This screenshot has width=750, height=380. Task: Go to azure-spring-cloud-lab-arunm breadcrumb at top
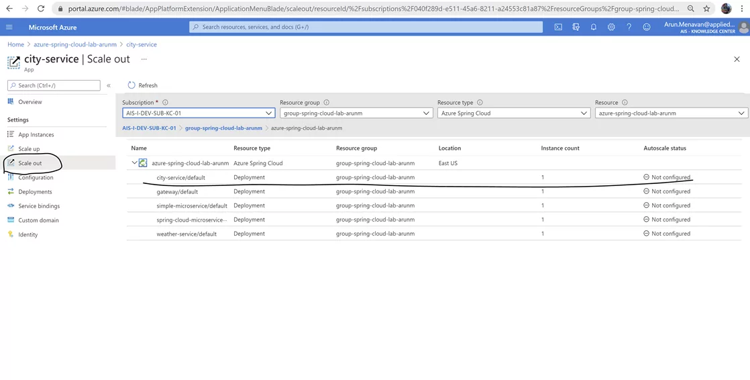(75, 44)
